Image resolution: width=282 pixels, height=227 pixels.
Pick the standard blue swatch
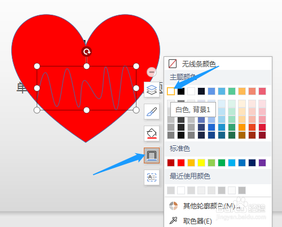coord(242,163)
